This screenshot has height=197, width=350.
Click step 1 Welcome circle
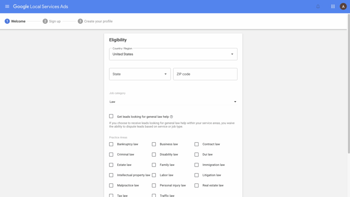click(7, 21)
